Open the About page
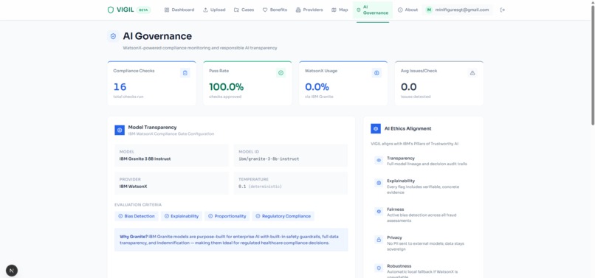 click(x=407, y=10)
